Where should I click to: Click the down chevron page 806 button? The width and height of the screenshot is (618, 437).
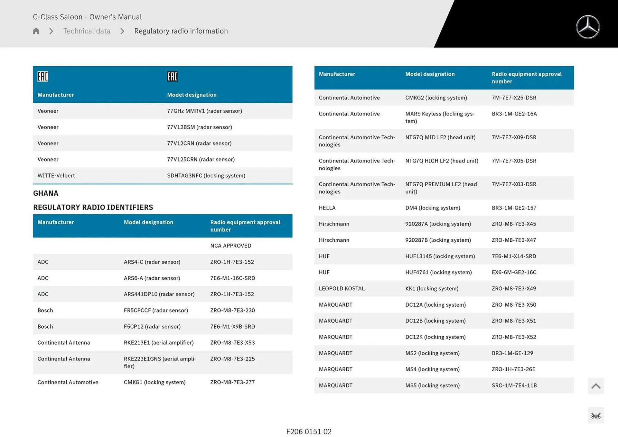[x=595, y=415]
